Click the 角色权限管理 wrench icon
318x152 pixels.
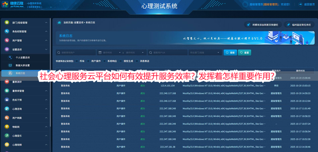point(7,32)
